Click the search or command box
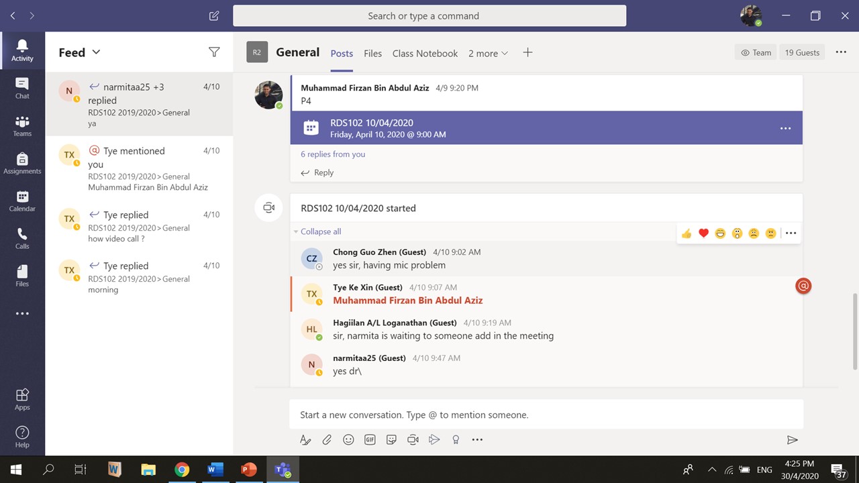The image size is (859, 483). [x=429, y=15]
